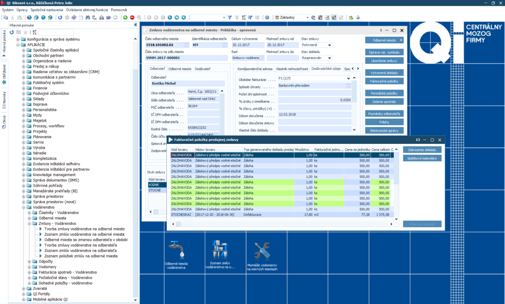Select the STOCNESRAZ row in the table
Viewport: 505px width, 304px height.
coord(182,214)
